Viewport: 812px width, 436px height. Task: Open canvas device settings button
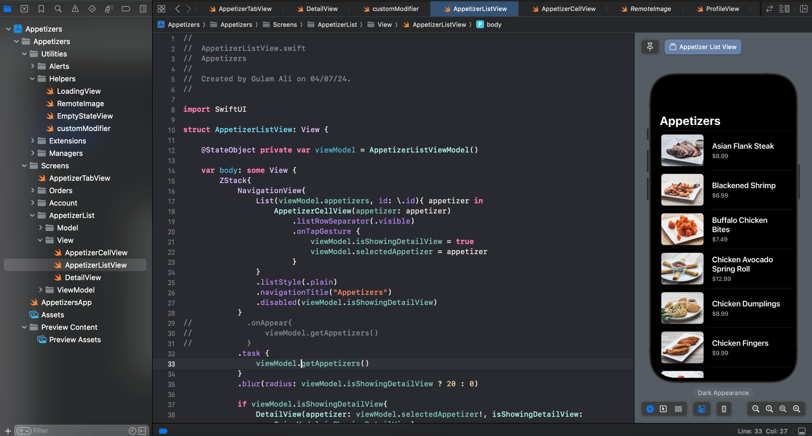click(702, 409)
